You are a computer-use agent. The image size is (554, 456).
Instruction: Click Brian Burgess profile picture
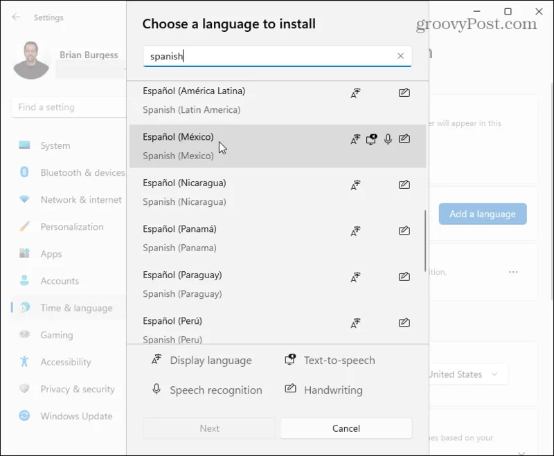(31, 60)
